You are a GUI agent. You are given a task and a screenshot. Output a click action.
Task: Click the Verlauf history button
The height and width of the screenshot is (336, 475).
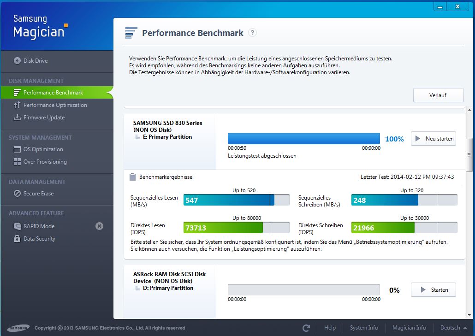[x=439, y=95]
